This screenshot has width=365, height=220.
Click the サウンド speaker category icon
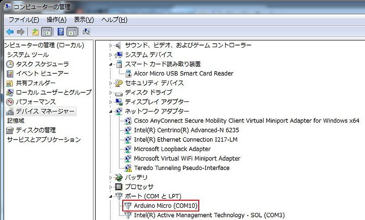click(x=119, y=45)
